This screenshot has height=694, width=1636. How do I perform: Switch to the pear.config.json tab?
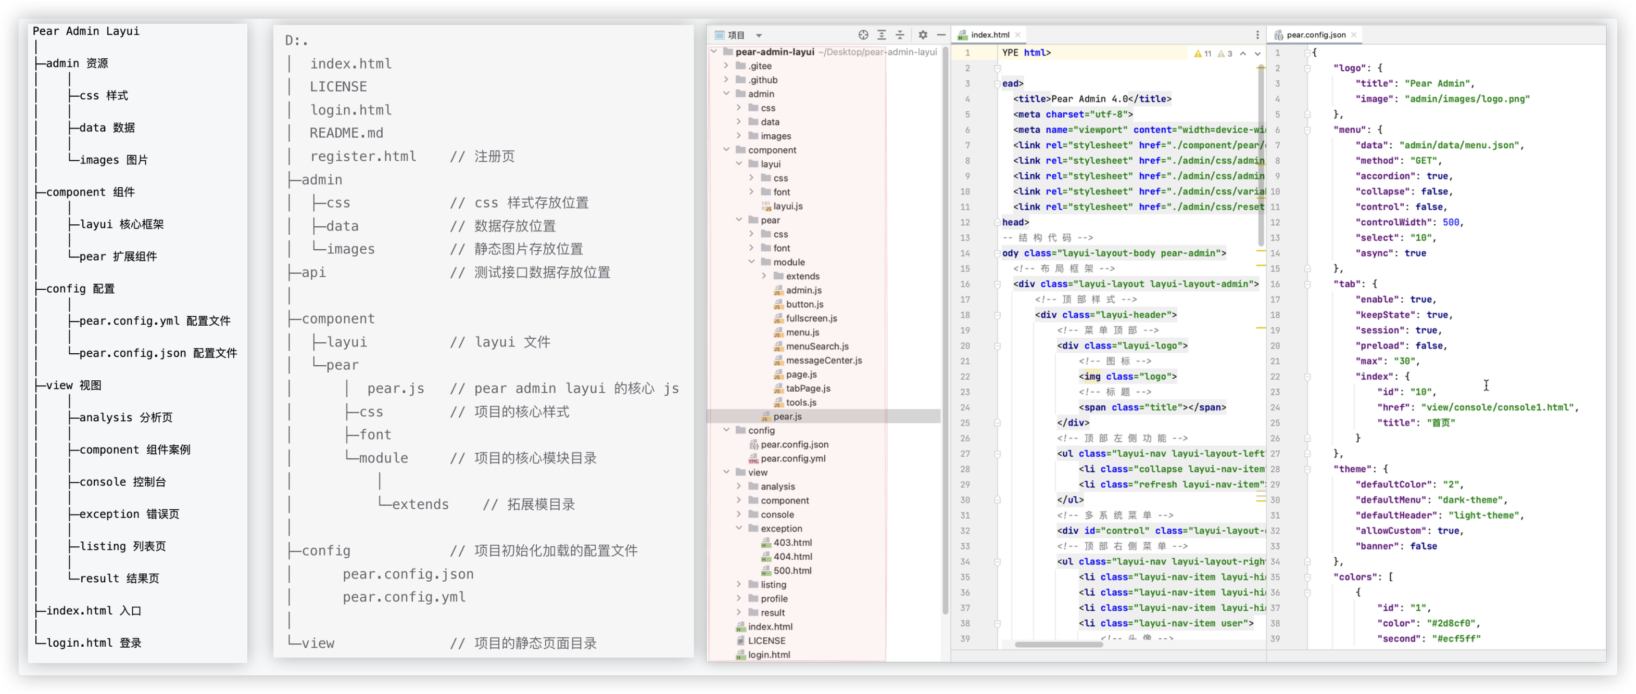pos(1315,35)
